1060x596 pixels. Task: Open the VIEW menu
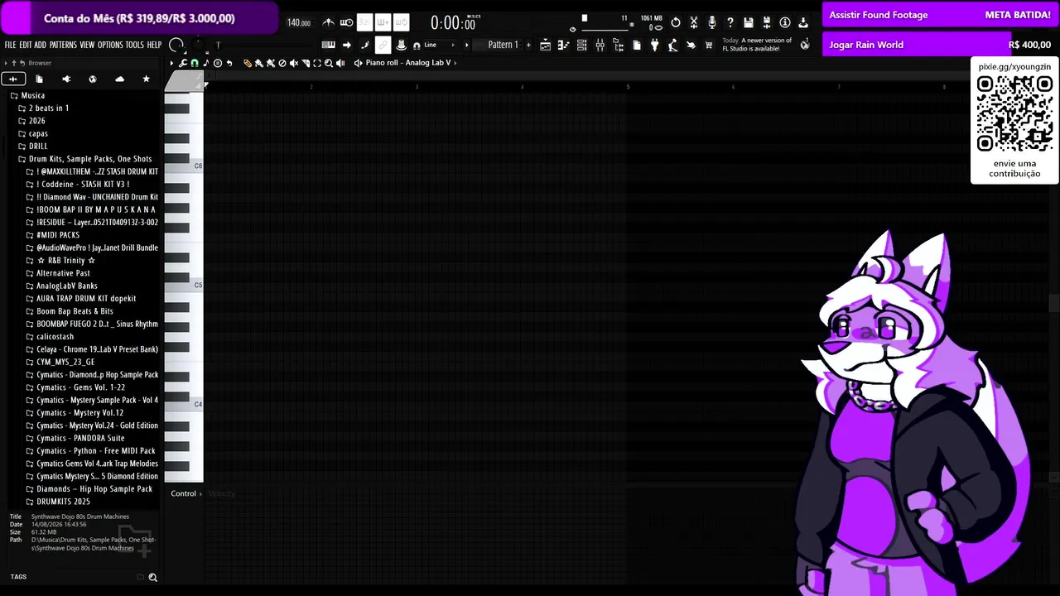pyautogui.click(x=87, y=45)
